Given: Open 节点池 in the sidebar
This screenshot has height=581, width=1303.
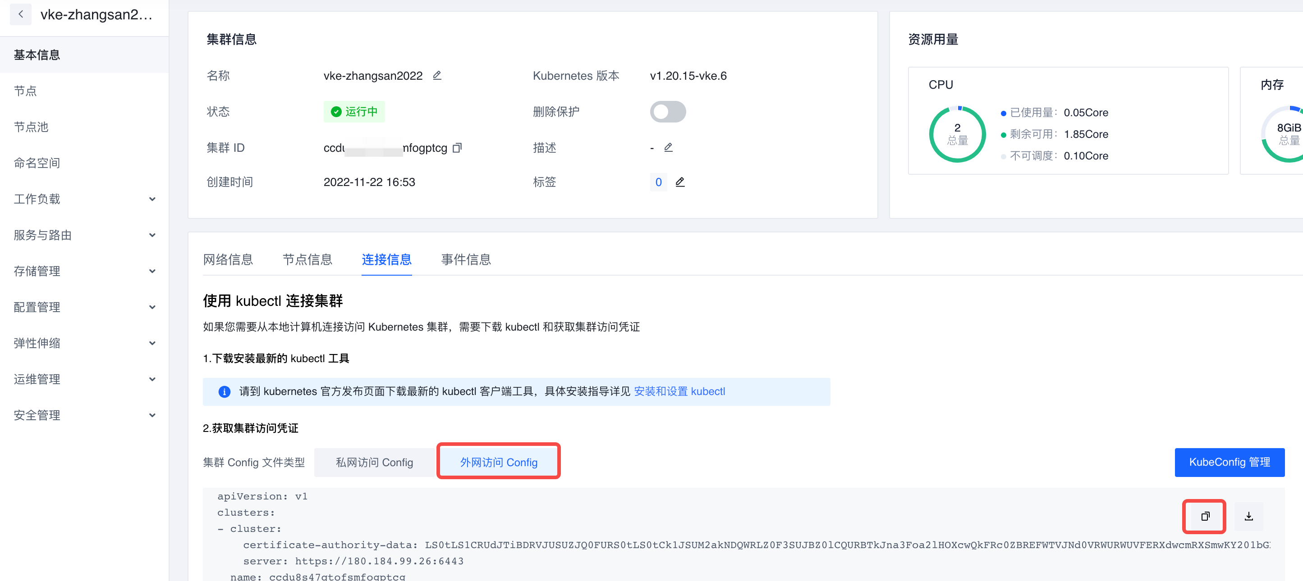Looking at the screenshot, I should pyautogui.click(x=32, y=127).
